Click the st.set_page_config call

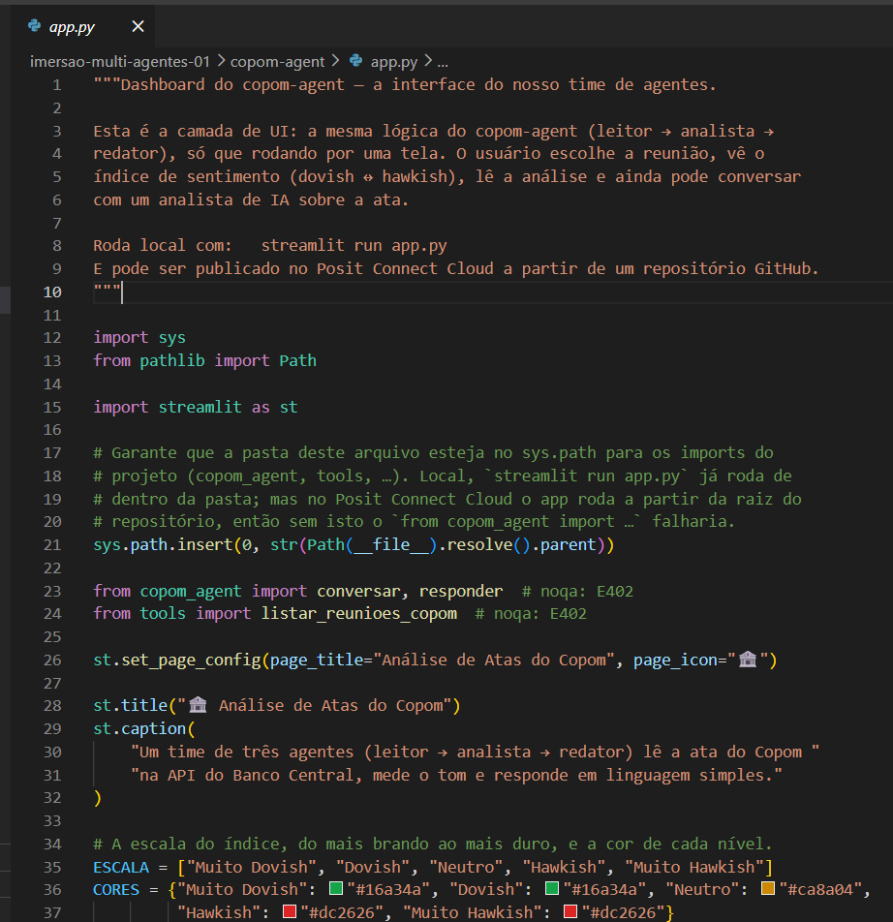point(435,661)
